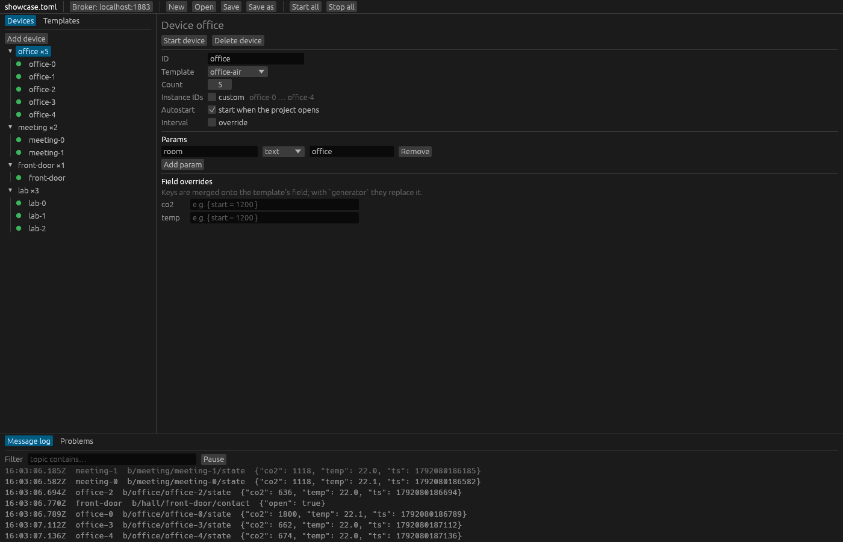Select meeting-1 in device tree

pyautogui.click(x=46, y=152)
